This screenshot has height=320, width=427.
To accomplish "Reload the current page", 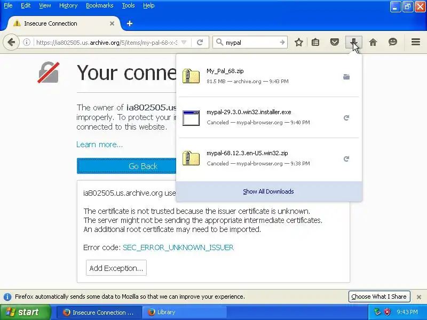I will click(200, 42).
